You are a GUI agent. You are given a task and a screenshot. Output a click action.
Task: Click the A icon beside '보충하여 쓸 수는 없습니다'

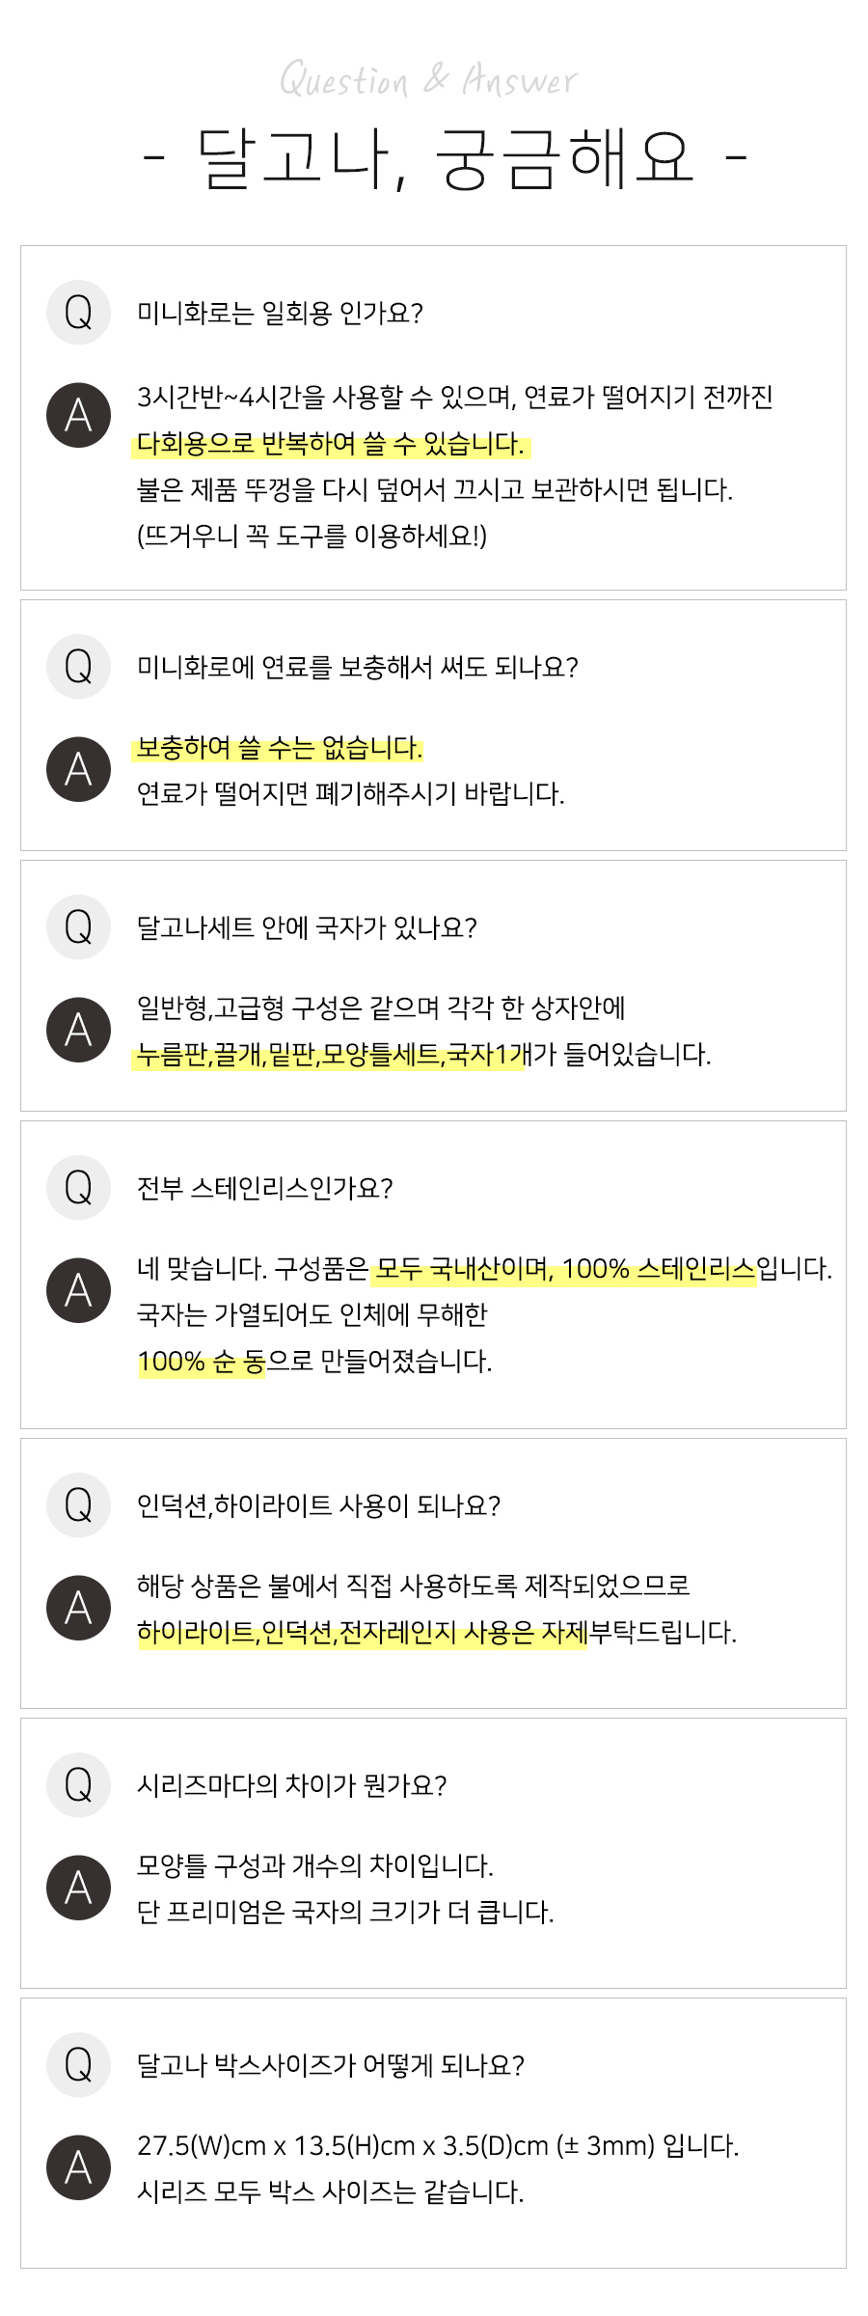tap(78, 769)
